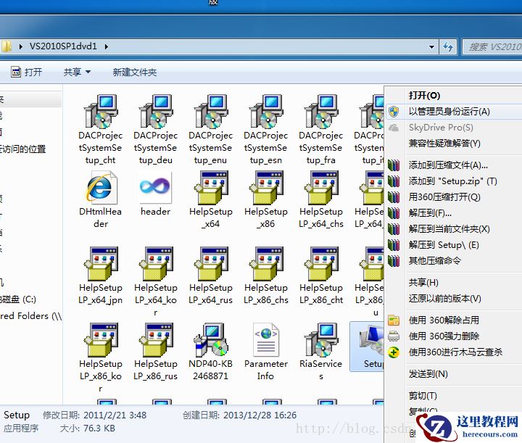The image size is (522, 443).
Task: Choose 解压到当前文件夹(X) menu entry
Action: (453, 229)
